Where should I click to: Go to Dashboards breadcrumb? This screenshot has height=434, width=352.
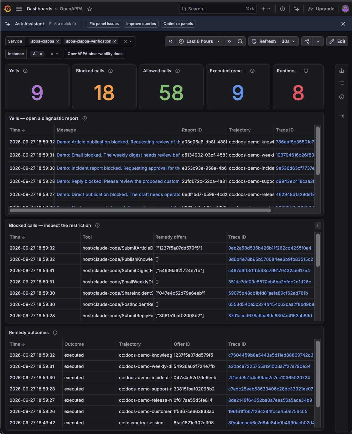click(x=39, y=9)
